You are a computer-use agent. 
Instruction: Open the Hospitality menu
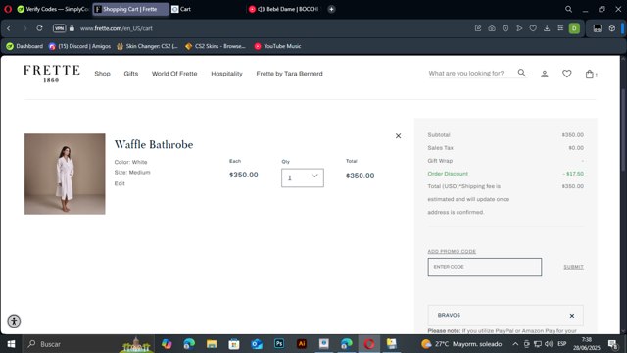(226, 74)
